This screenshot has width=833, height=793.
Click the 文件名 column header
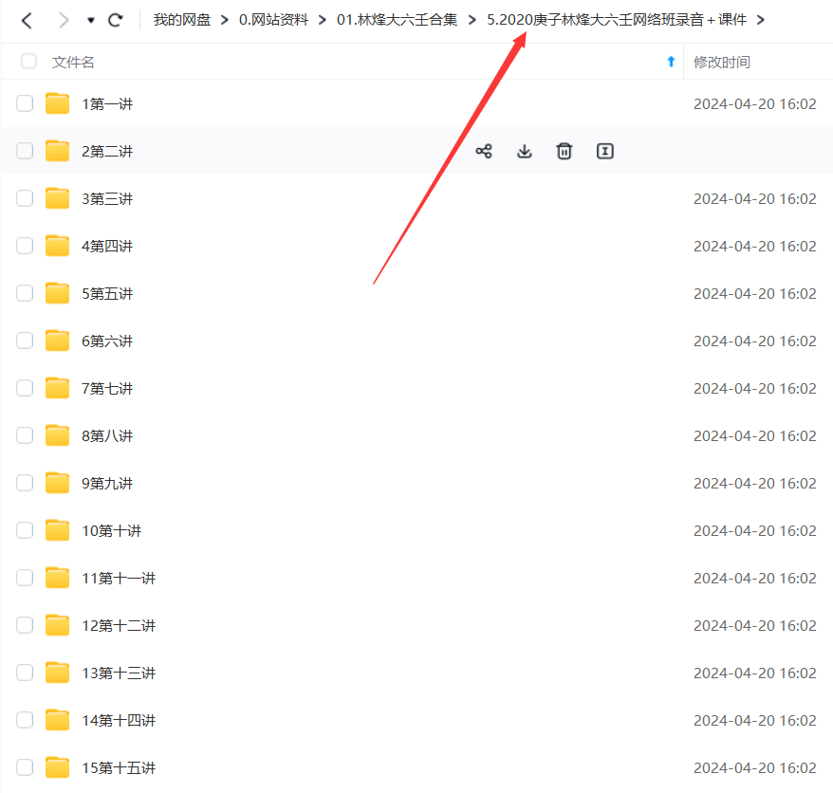point(71,61)
